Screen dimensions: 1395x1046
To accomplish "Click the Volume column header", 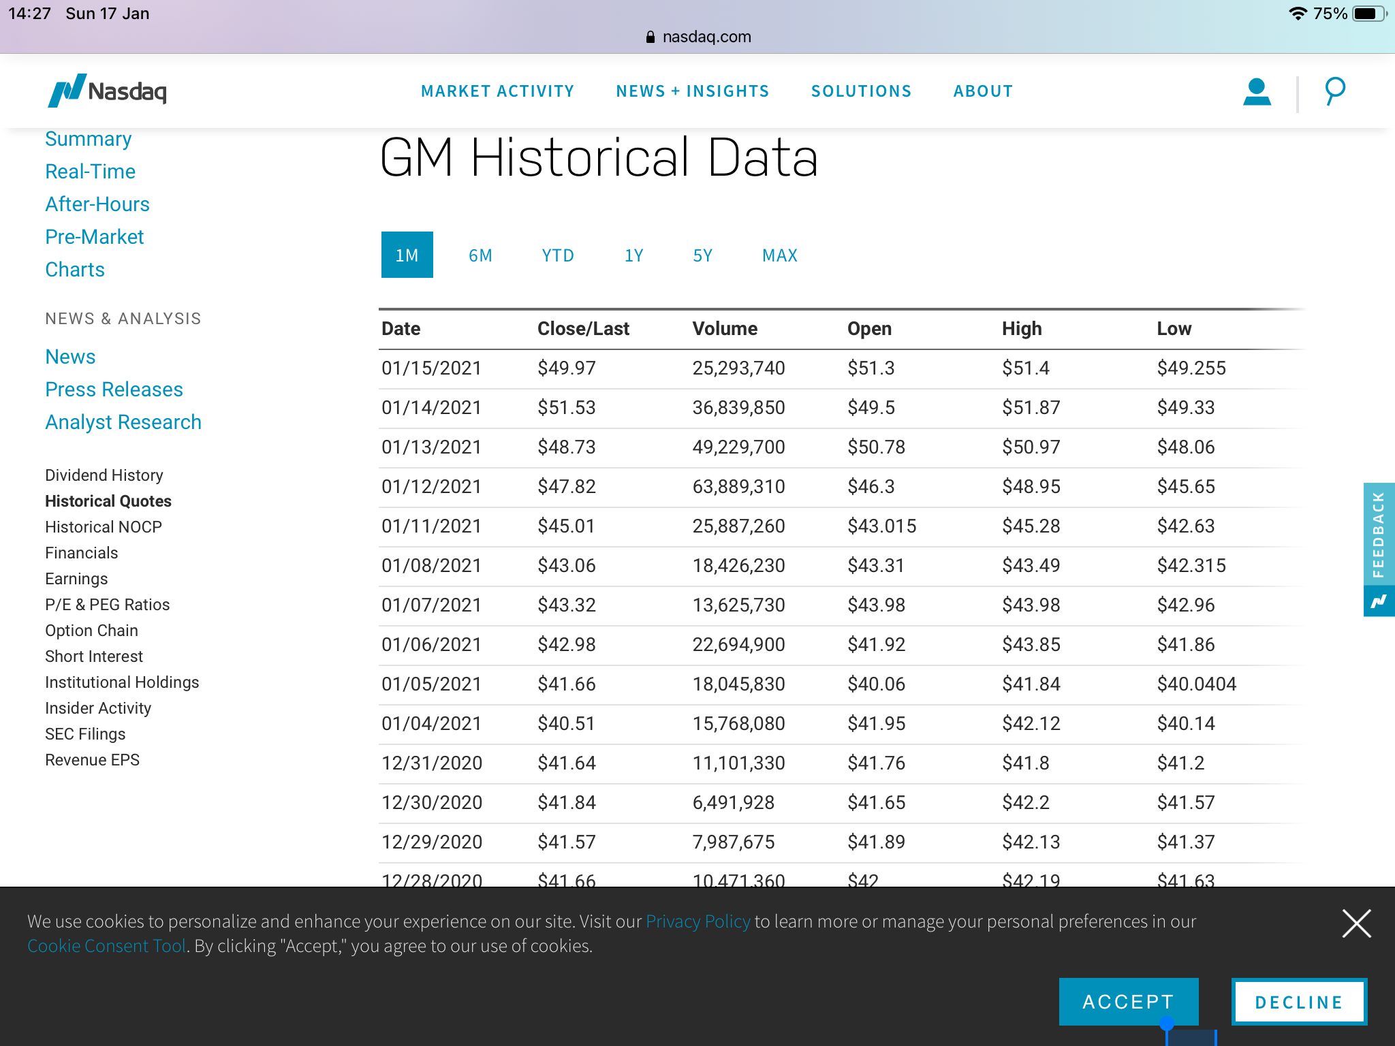I will coord(725,329).
